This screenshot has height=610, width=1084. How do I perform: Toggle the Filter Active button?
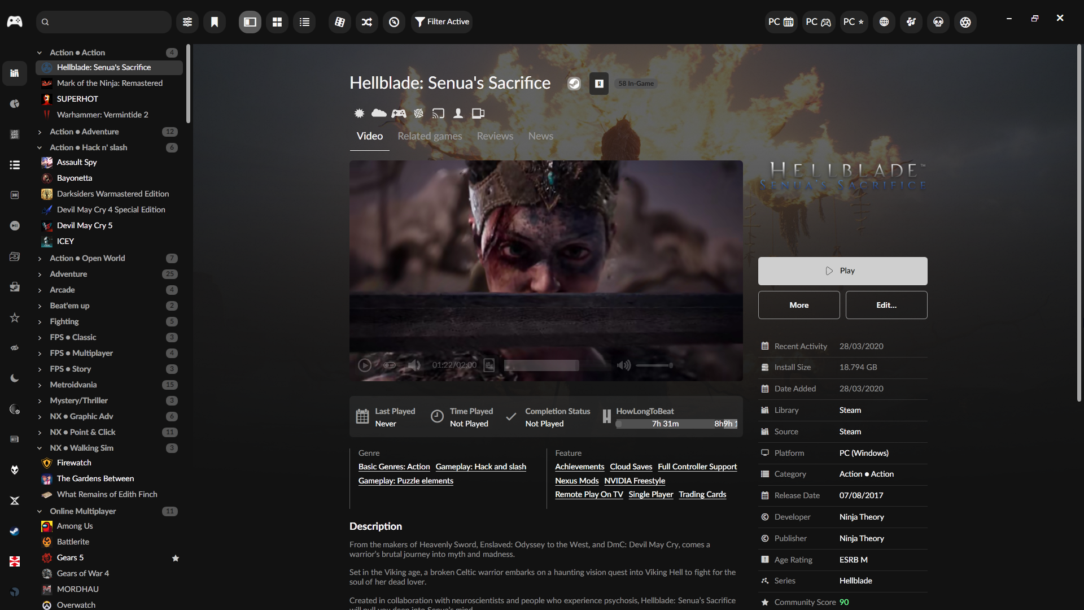tap(442, 22)
